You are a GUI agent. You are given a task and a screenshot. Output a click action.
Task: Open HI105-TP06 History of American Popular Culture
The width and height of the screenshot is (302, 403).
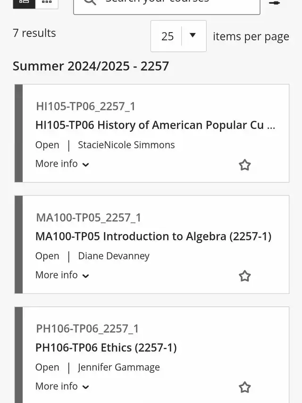155,125
